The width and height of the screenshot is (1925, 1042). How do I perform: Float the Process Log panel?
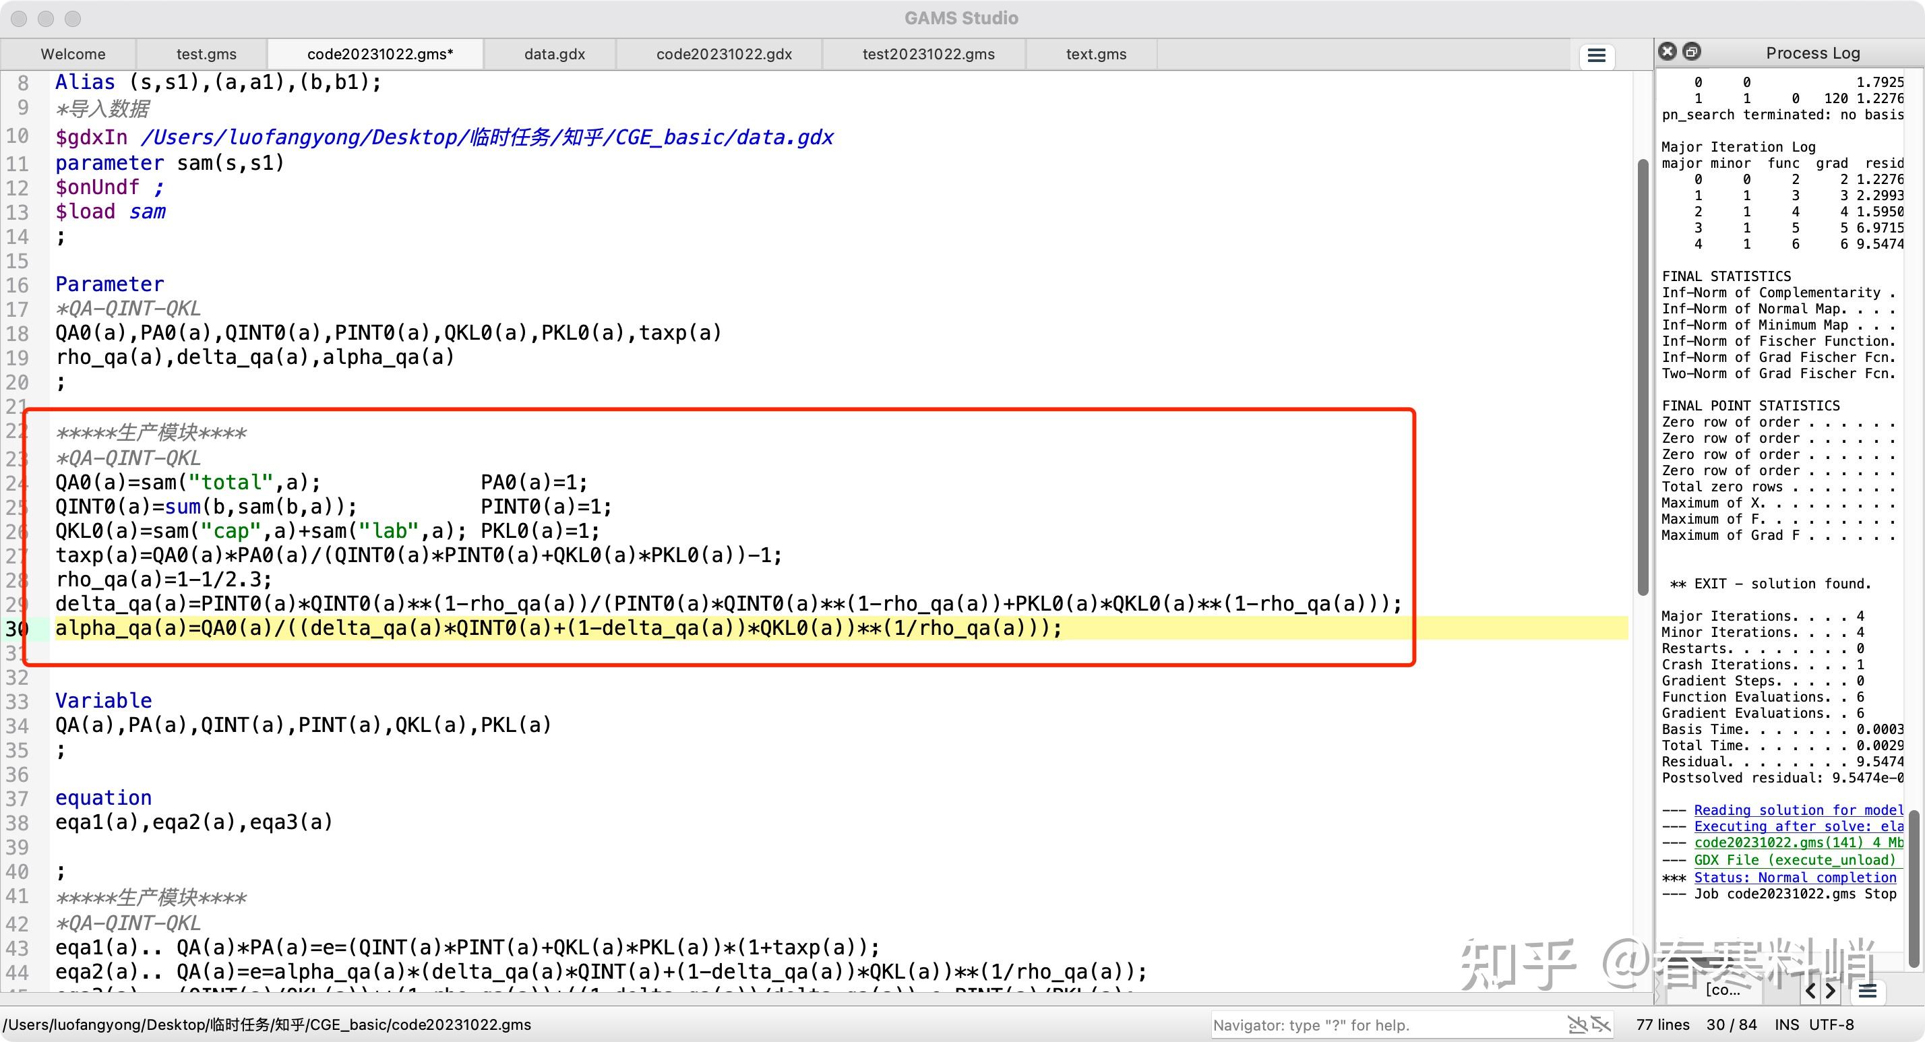[1692, 52]
